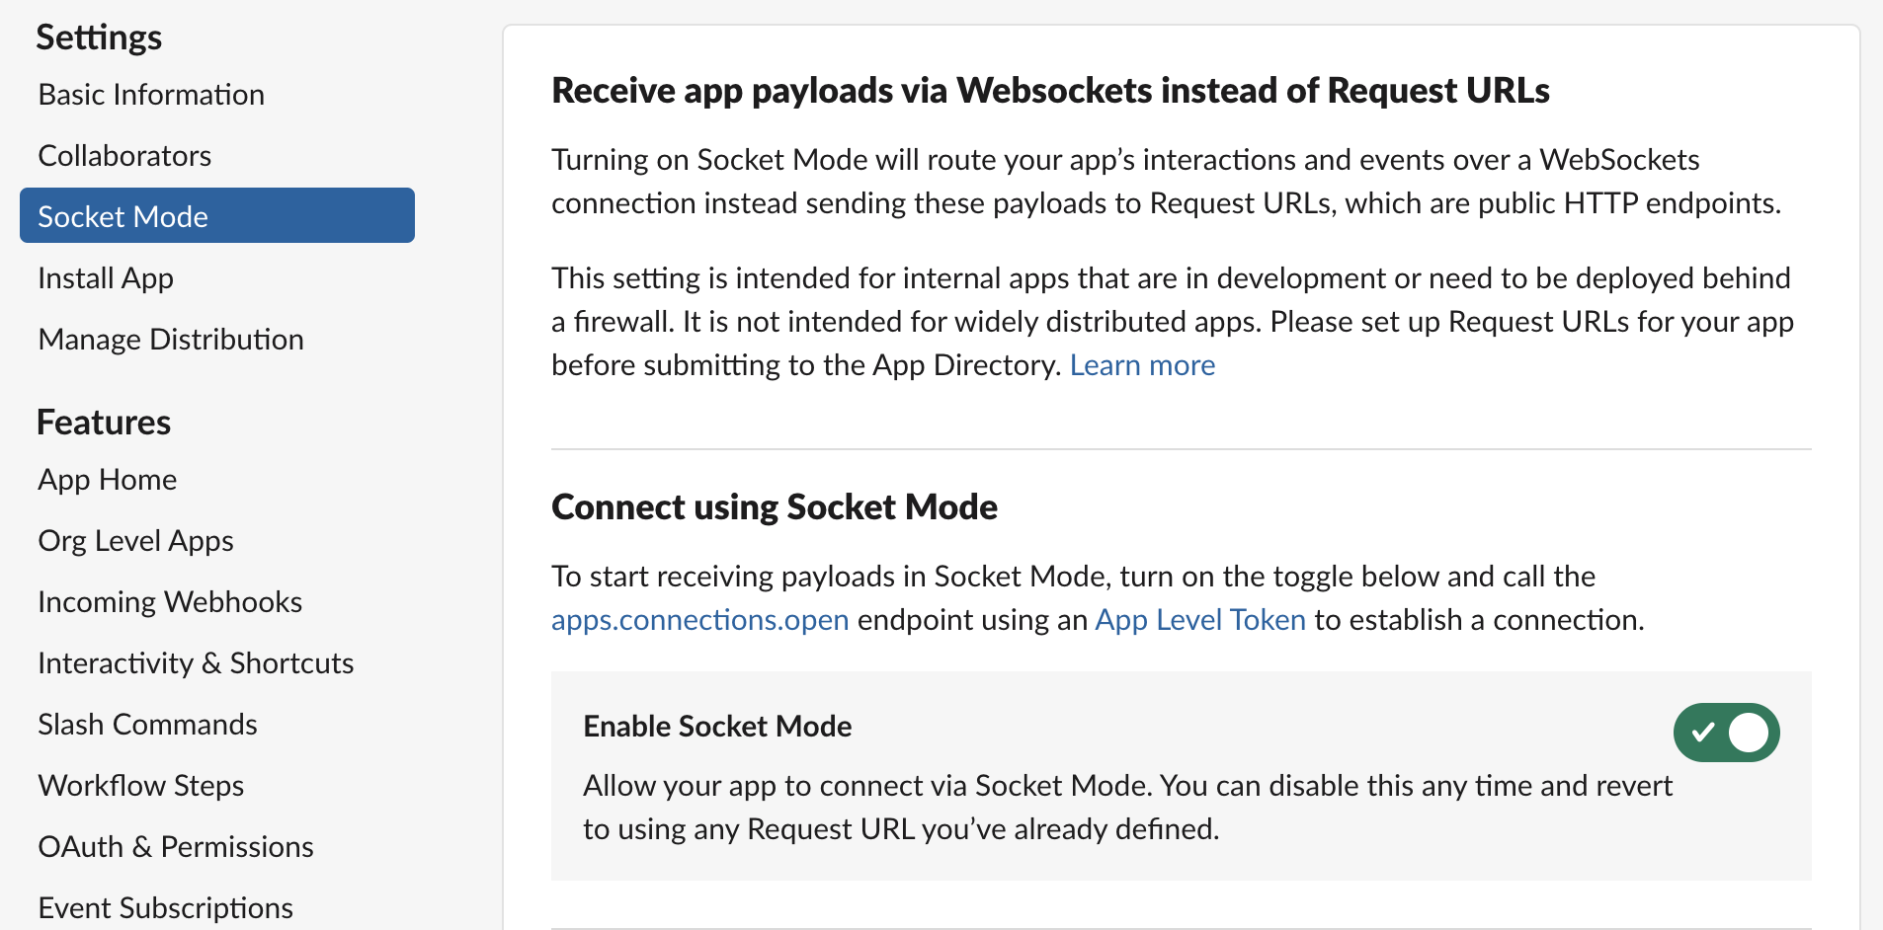Enable Socket Mode toggle switch
Viewport: 1883px width, 930px height.
pyautogui.click(x=1726, y=732)
